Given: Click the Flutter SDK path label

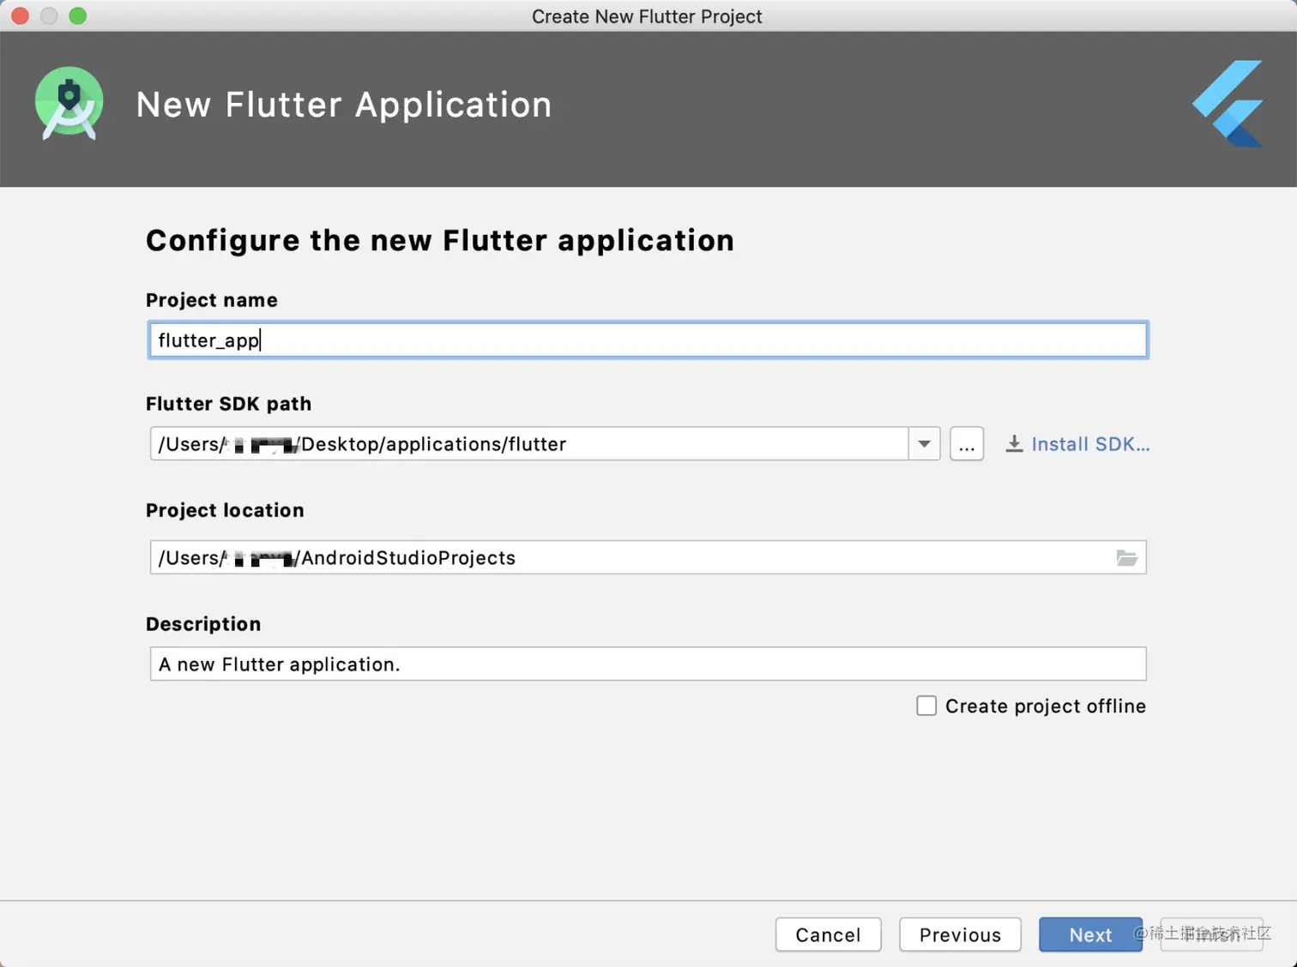Looking at the screenshot, I should click(x=228, y=404).
